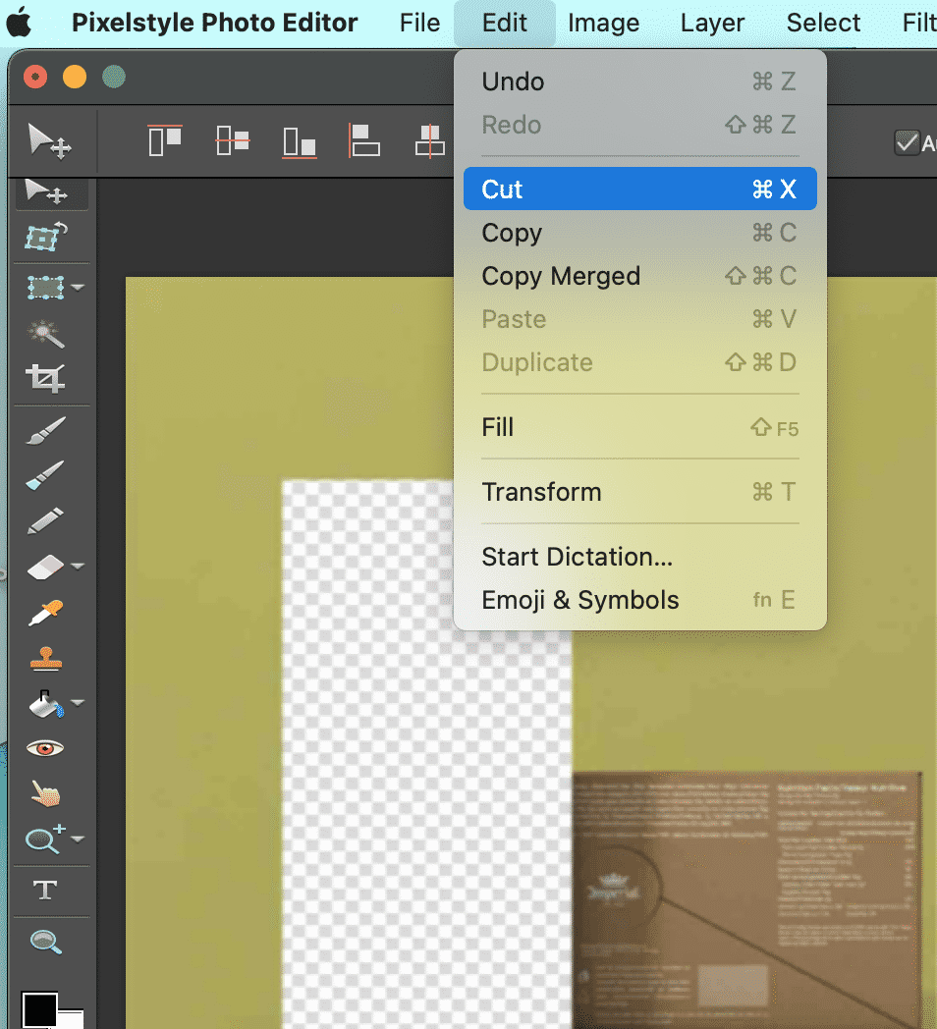Toggle the checkbox in the options bar
The image size is (937, 1029).
pyautogui.click(x=907, y=142)
